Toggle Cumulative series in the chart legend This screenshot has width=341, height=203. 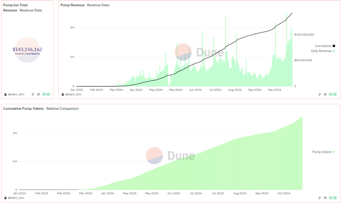[x=323, y=46]
